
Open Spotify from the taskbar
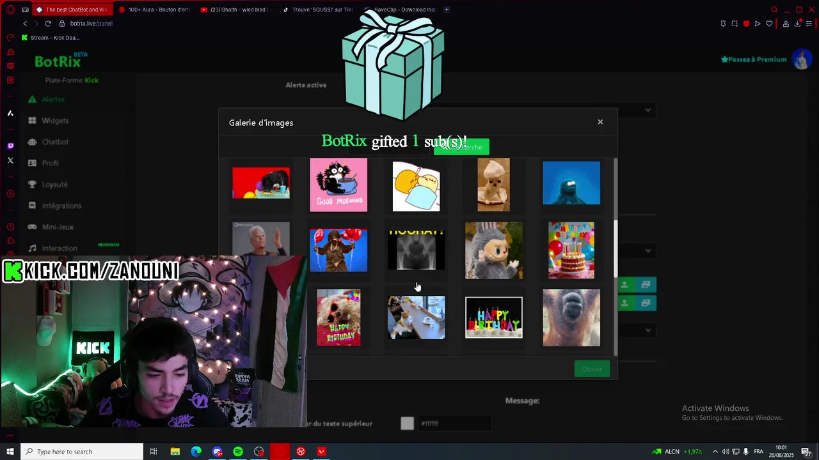pyautogui.click(x=238, y=452)
